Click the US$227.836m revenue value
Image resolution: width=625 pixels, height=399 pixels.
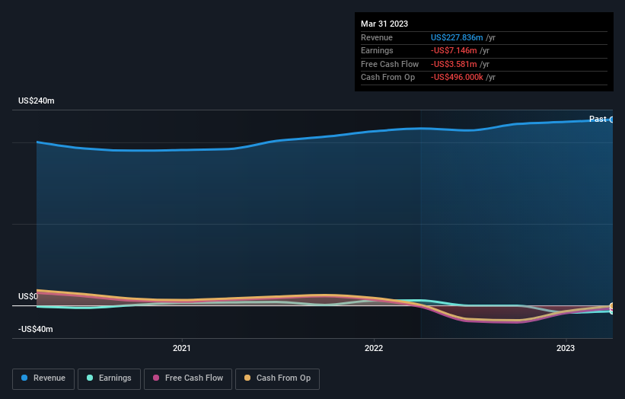click(x=457, y=37)
